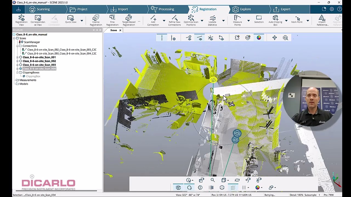351x197 pixels.
Task: Toggle the color palette view button
Action: (x=259, y=38)
